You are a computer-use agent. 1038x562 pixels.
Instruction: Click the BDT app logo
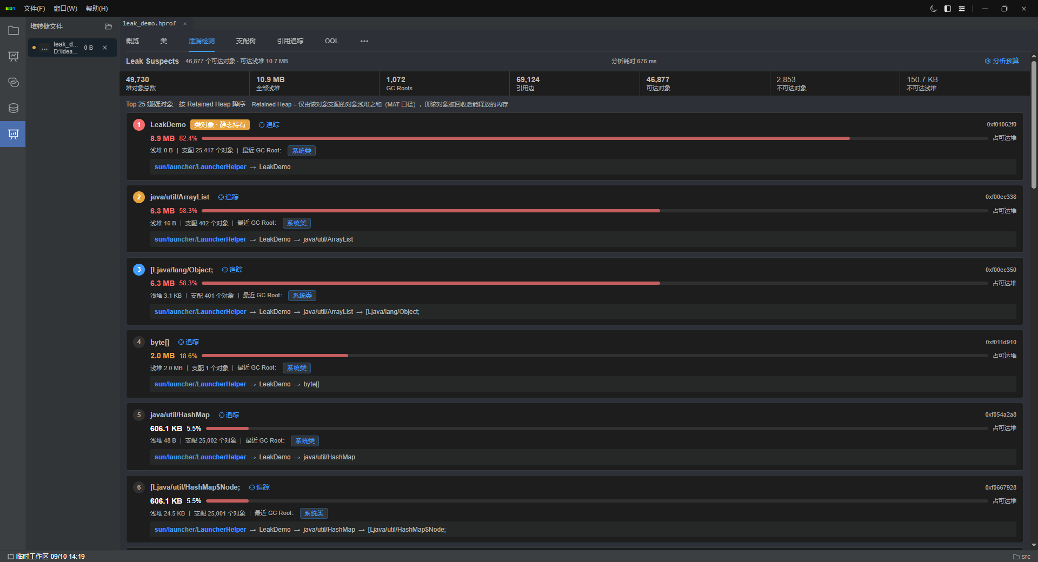click(x=10, y=9)
